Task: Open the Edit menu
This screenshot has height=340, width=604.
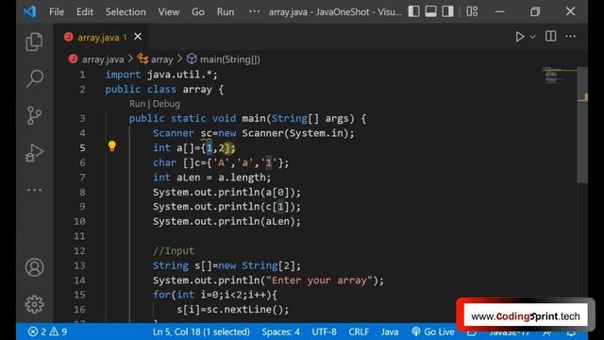Action: [x=84, y=12]
